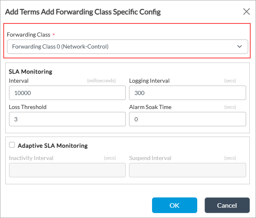Click the Forwarding Class label
Viewport: 256px width, 218px height.
click(28, 35)
